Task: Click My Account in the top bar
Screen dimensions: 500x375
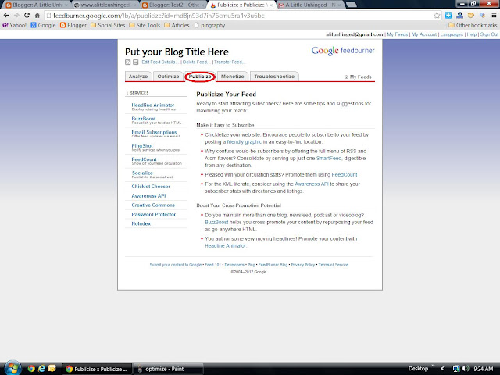Action: (x=424, y=34)
